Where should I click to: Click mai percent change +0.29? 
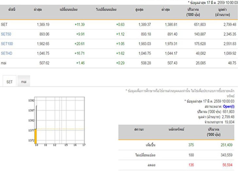(x=120, y=63)
